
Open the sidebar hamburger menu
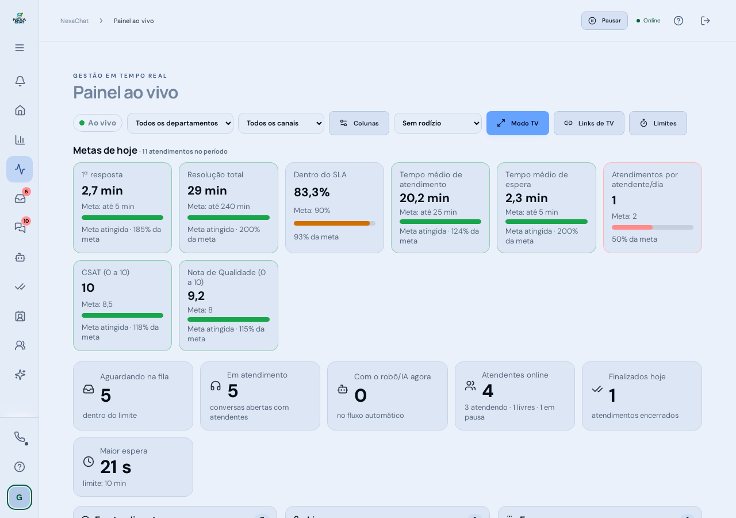point(20,48)
